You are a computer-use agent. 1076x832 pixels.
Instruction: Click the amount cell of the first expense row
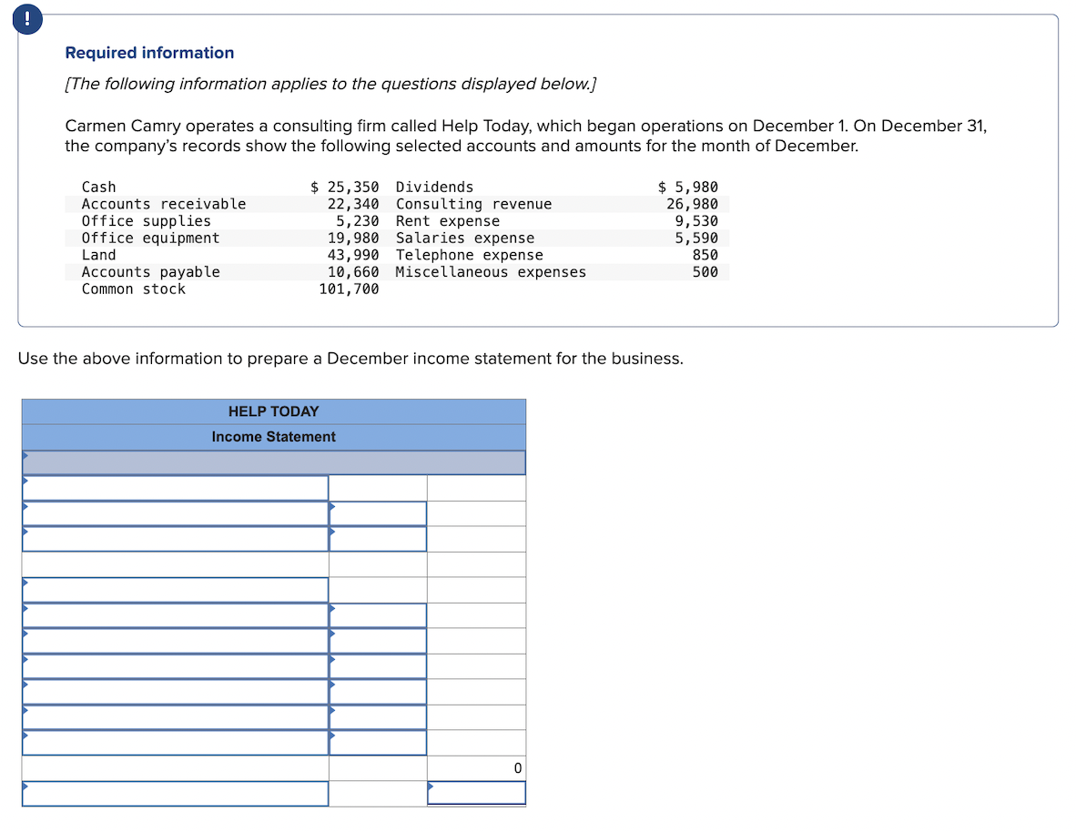pyautogui.click(x=377, y=615)
